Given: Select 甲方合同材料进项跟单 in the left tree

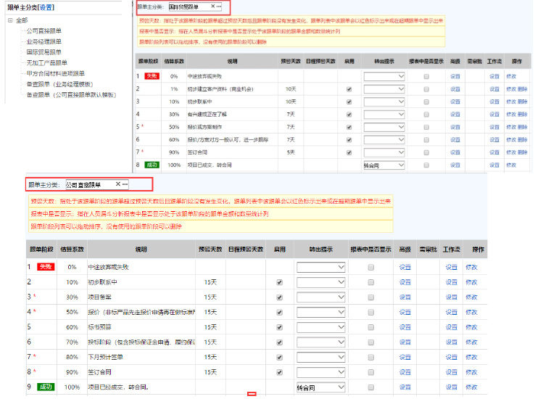Looking at the screenshot, I should click(55, 73).
